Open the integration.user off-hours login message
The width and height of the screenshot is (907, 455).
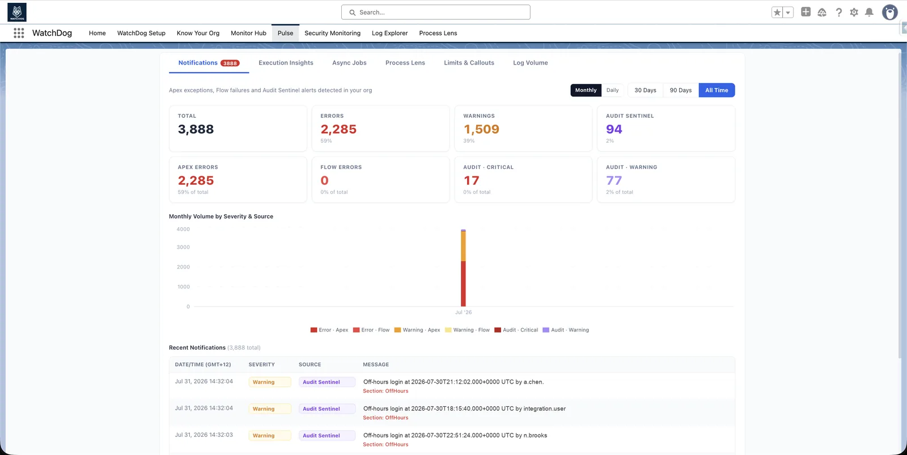(464, 409)
